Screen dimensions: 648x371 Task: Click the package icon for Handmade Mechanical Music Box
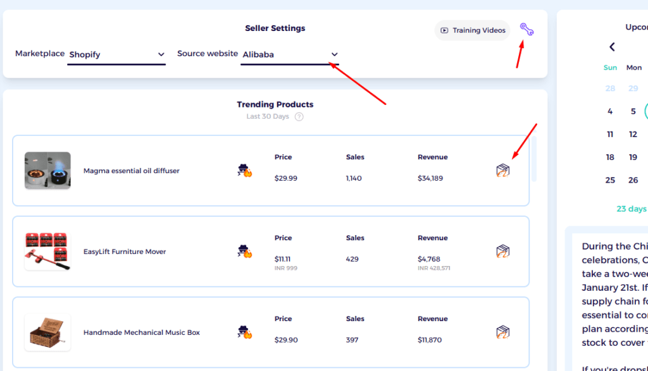point(502,332)
